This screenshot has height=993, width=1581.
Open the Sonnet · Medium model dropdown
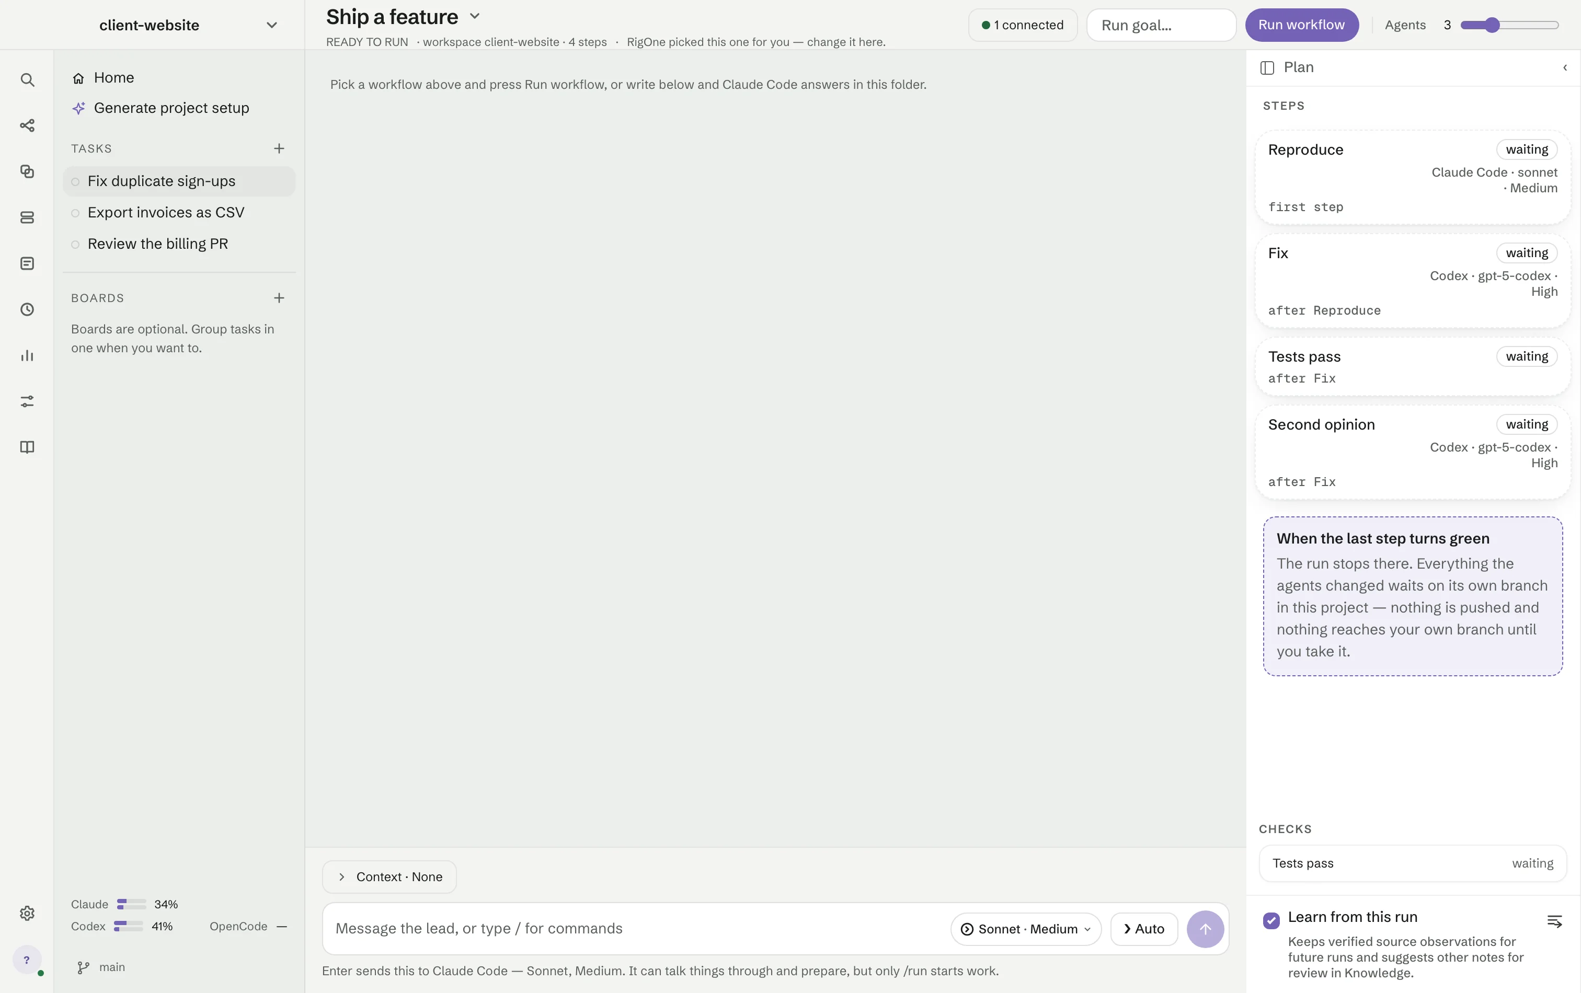click(x=1026, y=929)
